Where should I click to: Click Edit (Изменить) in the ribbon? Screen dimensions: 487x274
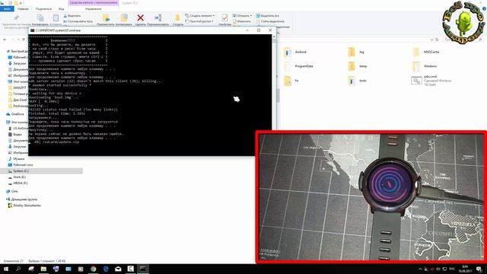[242, 21]
